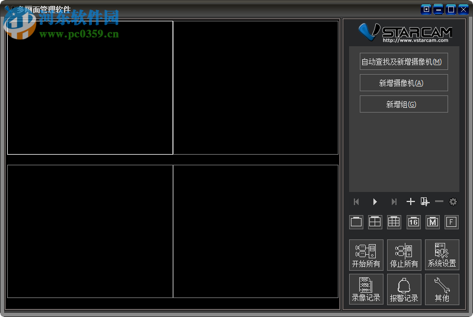This screenshot has width=473, height=317.
Task: Switch to nine-view grid layout
Action: click(x=394, y=222)
